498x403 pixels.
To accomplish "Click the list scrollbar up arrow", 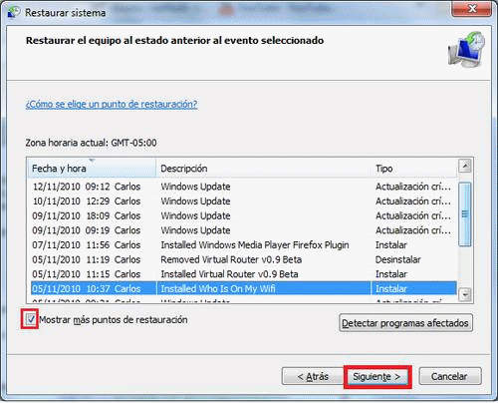I will point(465,166).
